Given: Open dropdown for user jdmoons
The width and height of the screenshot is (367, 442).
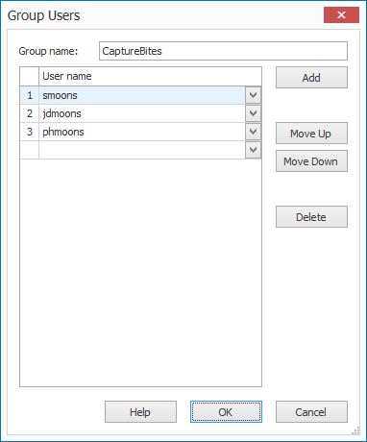Looking at the screenshot, I should tap(253, 113).
